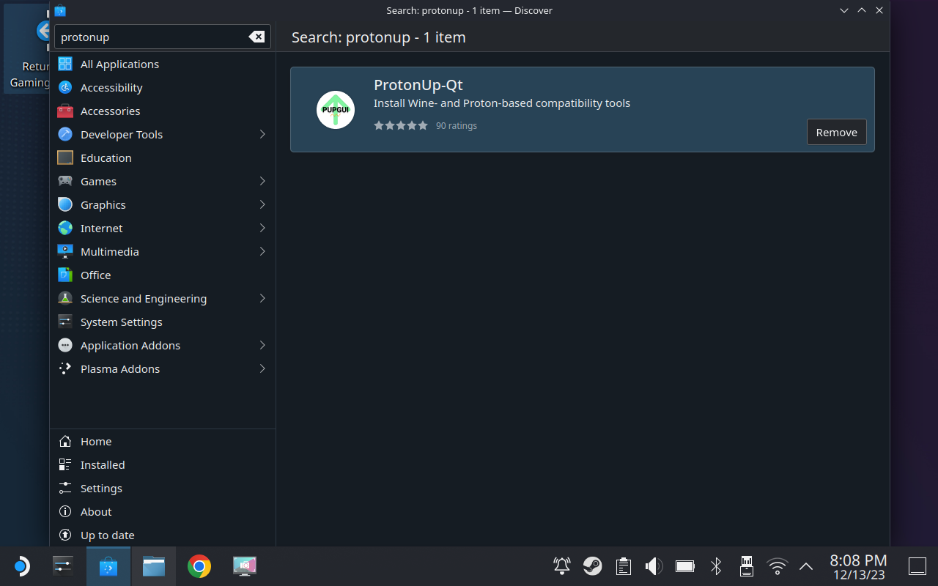The width and height of the screenshot is (938, 586).
Task: Open the Up to date page
Action: pos(163,535)
